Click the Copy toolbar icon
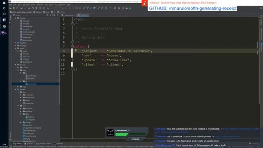This screenshot has width=263, height=148. coord(32,8)
